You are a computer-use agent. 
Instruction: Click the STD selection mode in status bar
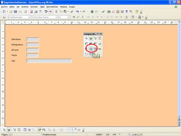pyautogui.click(x=107, y=134)
